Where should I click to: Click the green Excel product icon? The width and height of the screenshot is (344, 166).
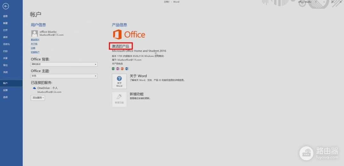tap(113, 69)
